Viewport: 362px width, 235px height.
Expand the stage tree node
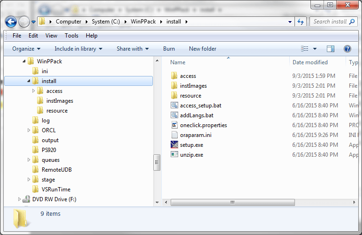point(29,179)
